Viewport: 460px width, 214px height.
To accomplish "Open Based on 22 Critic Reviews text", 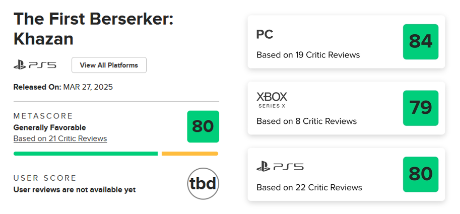I will click(x=309, y=187).
